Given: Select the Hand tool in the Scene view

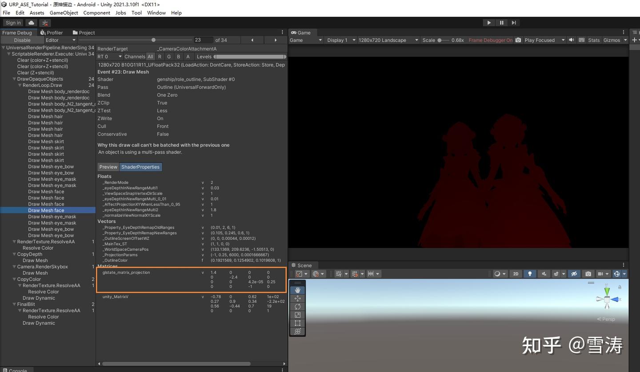Looking at the screenshot, I should (297, 290).
